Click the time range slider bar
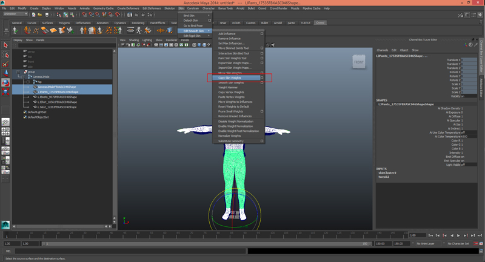The width and height of the screenshot is (485, 262). [206, 243]
